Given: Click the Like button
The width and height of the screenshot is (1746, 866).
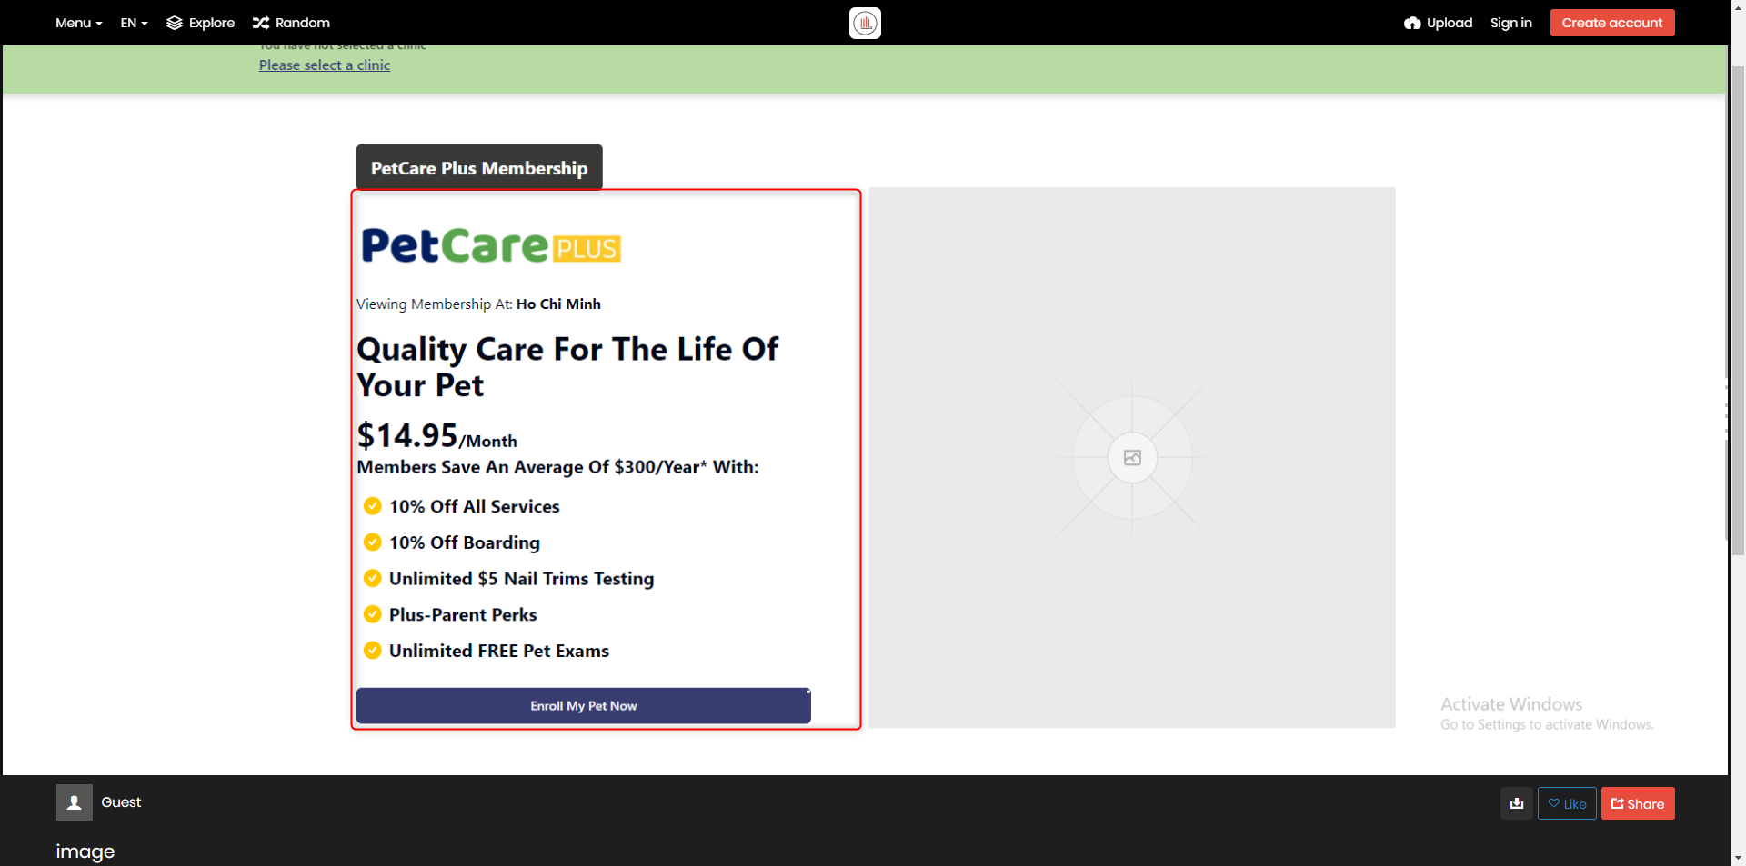Looking at the screenshot, I should (x=1567, y=803).
